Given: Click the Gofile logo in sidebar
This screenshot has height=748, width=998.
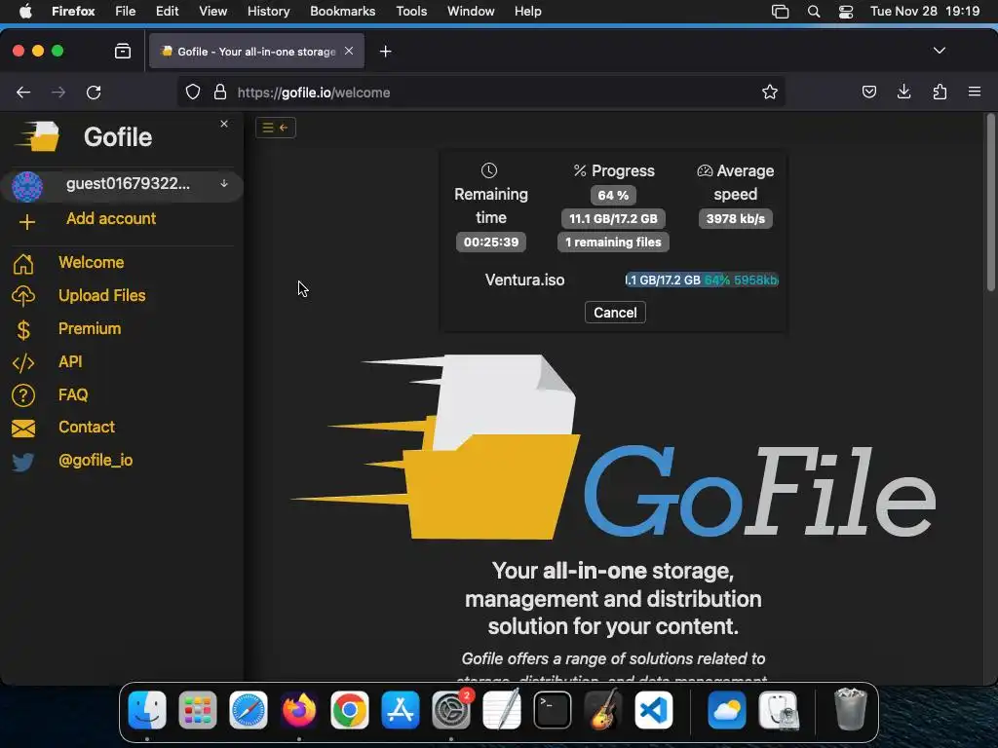Looking at the screenshot, I should point(38,136).
